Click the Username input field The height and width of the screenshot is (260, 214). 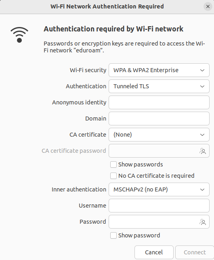click(x=159, y=206)
